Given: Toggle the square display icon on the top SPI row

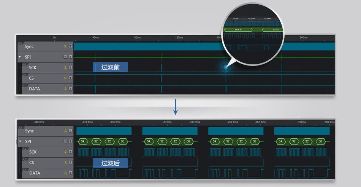Looking at the screenshot, I should 65,57.
